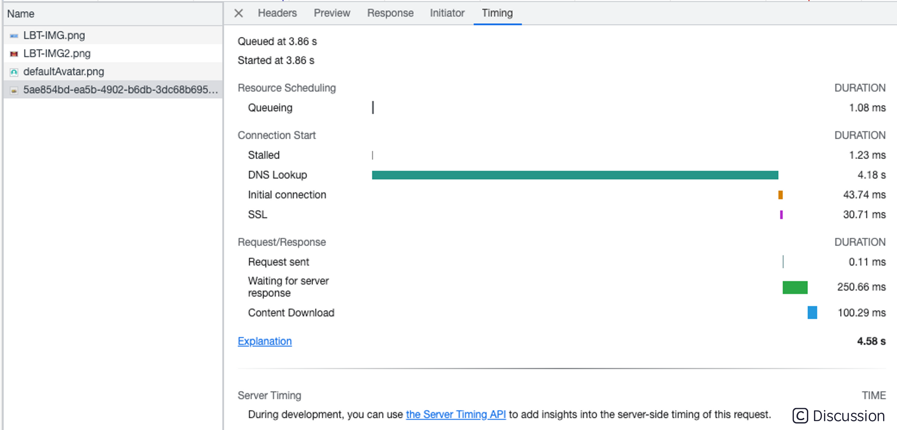897x430 pixels.
Task: Select the LBT-IMG2.png request
Action: [113, 53]
